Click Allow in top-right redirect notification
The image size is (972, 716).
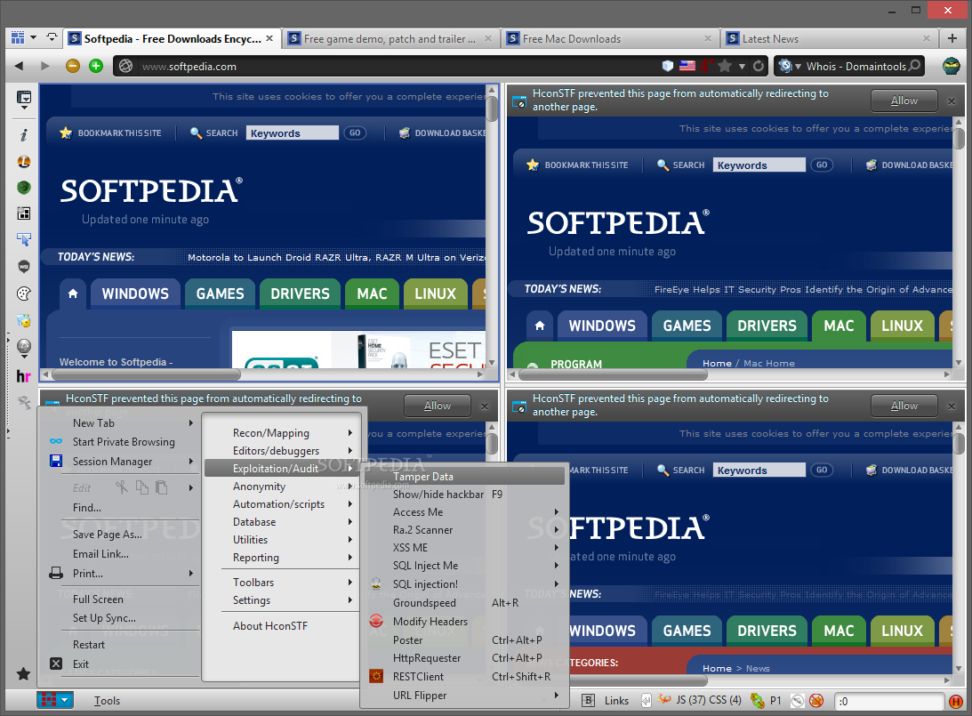pyautogui.click(x=904, y=101)
